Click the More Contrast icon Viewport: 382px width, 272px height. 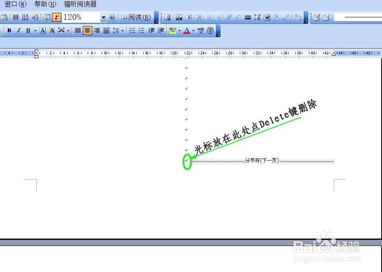click(x=189, y=17)
